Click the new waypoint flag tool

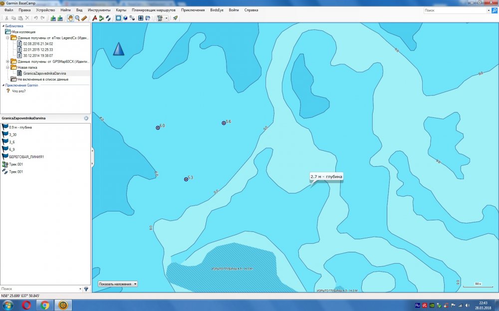click(95, 18)
